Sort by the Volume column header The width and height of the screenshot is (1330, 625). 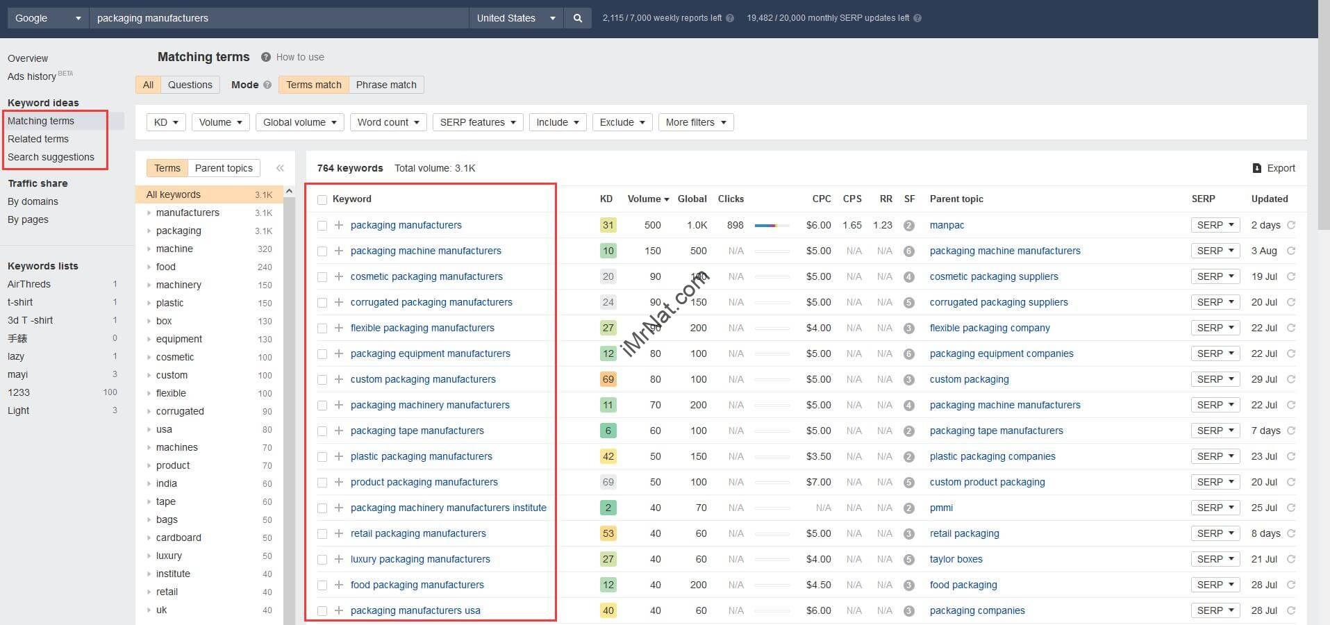pyautogui.click(x=648, y=199)
